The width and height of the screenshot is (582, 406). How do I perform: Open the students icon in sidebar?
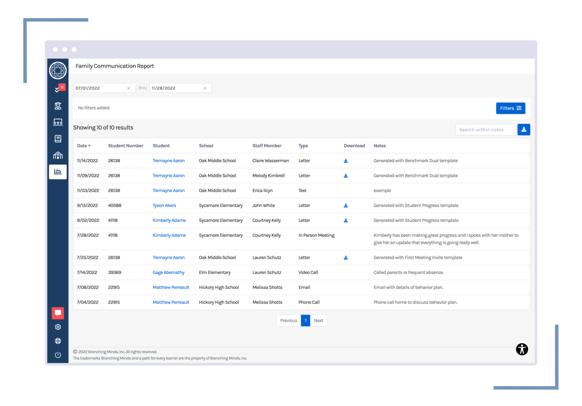(x=58, y=106)
